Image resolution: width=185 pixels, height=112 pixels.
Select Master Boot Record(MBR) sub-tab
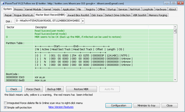pos(51,15)
